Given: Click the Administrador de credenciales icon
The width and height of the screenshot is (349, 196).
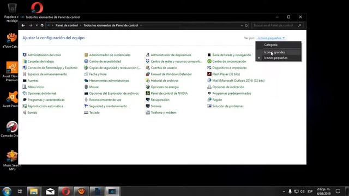Looking at the screenshot, I should coord(86,55).
